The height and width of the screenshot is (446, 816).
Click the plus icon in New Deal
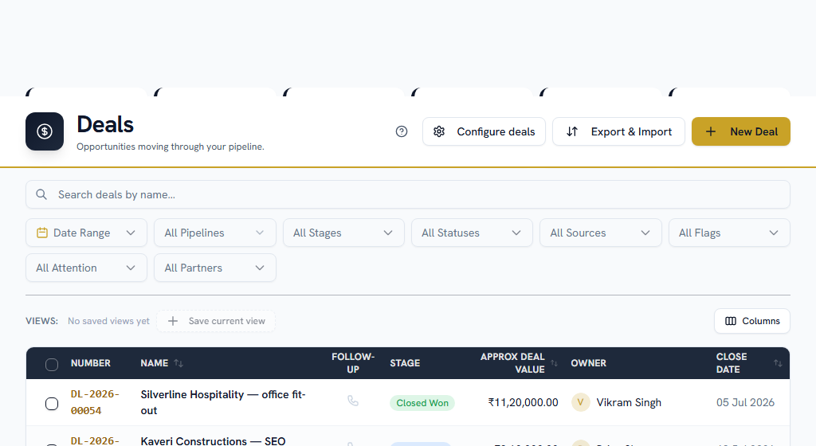point(710,131)
